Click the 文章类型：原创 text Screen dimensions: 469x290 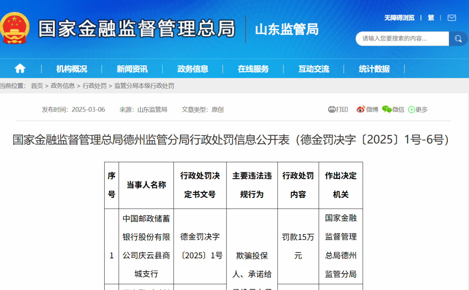pyautogui.click(x=203, y=110)
